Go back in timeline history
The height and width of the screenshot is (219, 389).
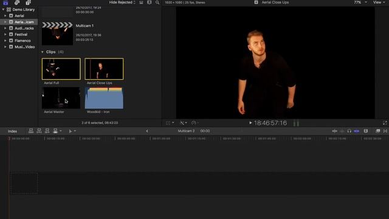147,131
